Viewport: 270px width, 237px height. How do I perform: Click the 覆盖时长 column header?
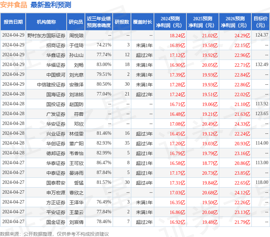click(x=142, y=22)
